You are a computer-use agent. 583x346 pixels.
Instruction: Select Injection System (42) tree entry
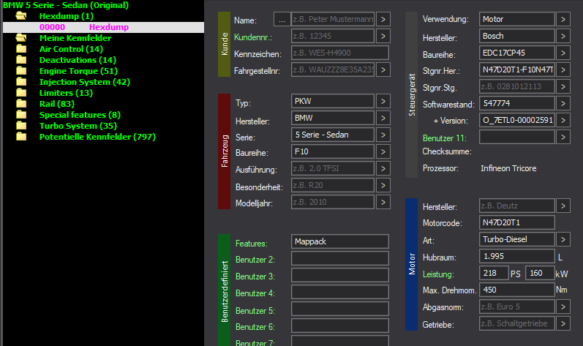(x=85, y=82)
